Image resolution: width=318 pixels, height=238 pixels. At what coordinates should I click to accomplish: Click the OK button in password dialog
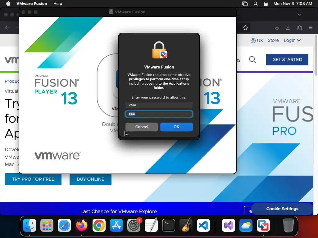176,127
